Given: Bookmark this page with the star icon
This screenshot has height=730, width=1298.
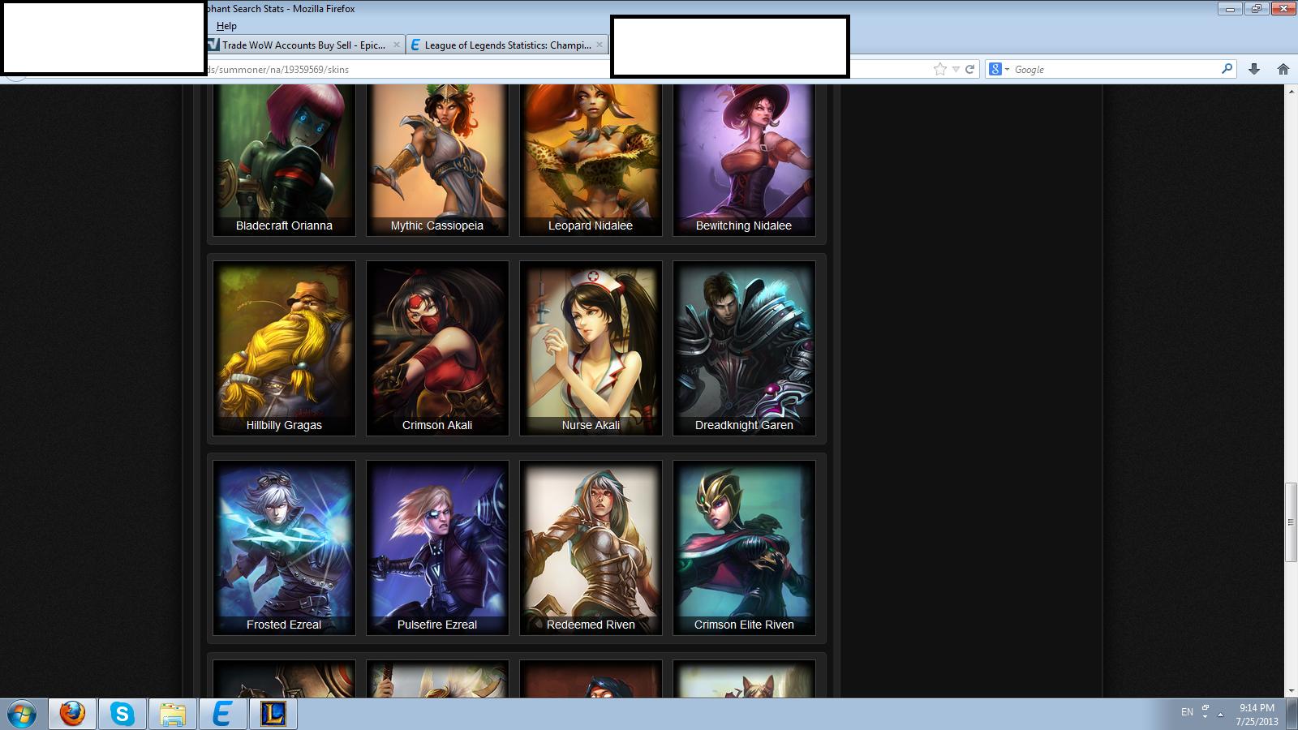Looking at the screenshot, I should click(939, 69).
